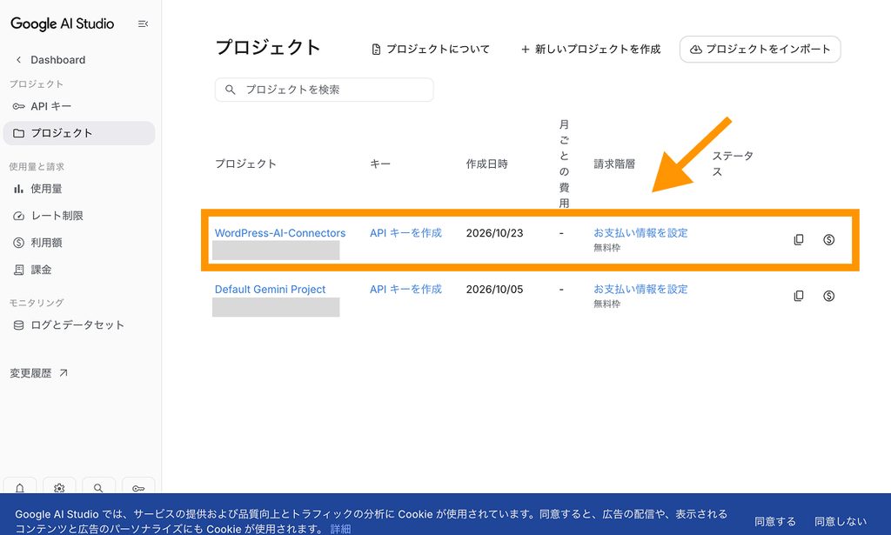
Task: Click billing dollar icon for WordPress-AI-Connectors
Action: pyautogui.click(x=828, y=240)
